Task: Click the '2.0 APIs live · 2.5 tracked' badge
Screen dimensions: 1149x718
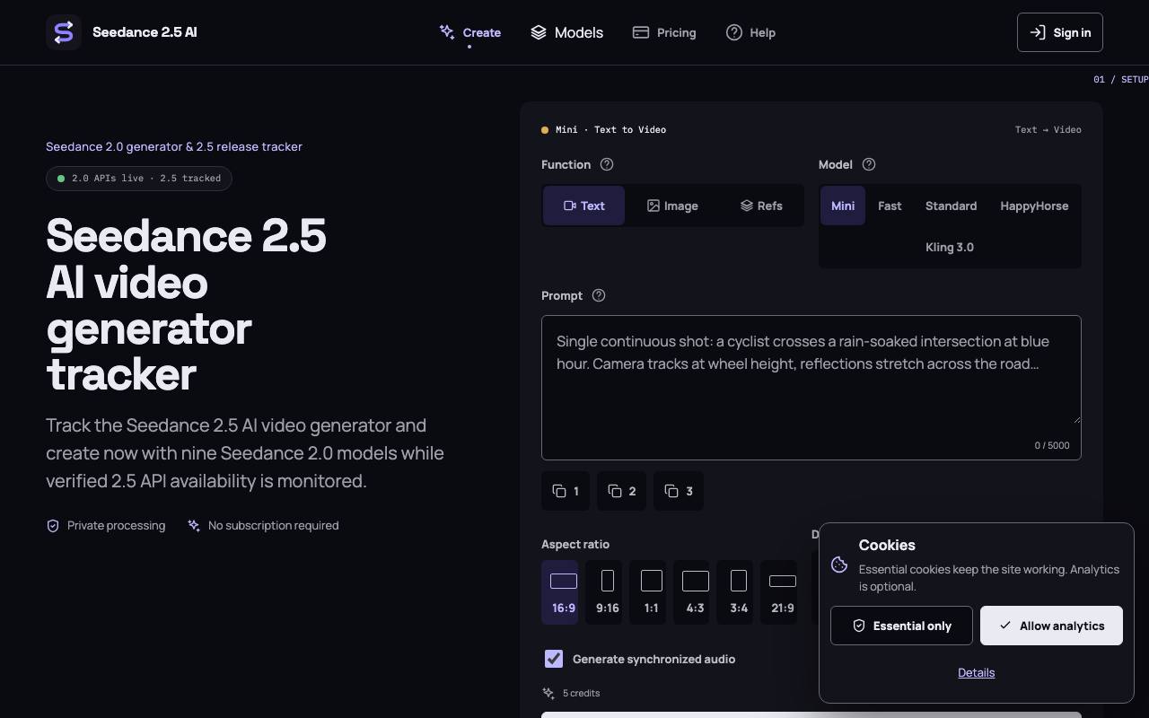Action: coord(139,179)
